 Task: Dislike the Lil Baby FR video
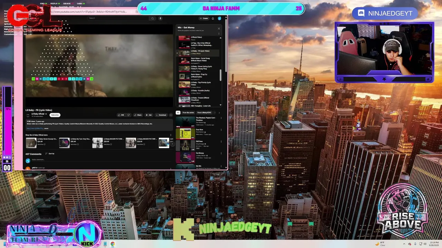coord(128,115)
